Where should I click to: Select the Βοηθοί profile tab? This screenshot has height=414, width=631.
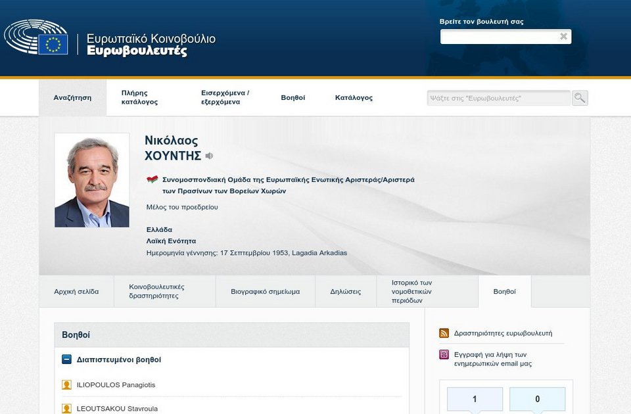(x=505, y=291)
